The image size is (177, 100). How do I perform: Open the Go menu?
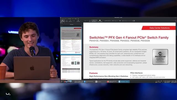(67, 19)
